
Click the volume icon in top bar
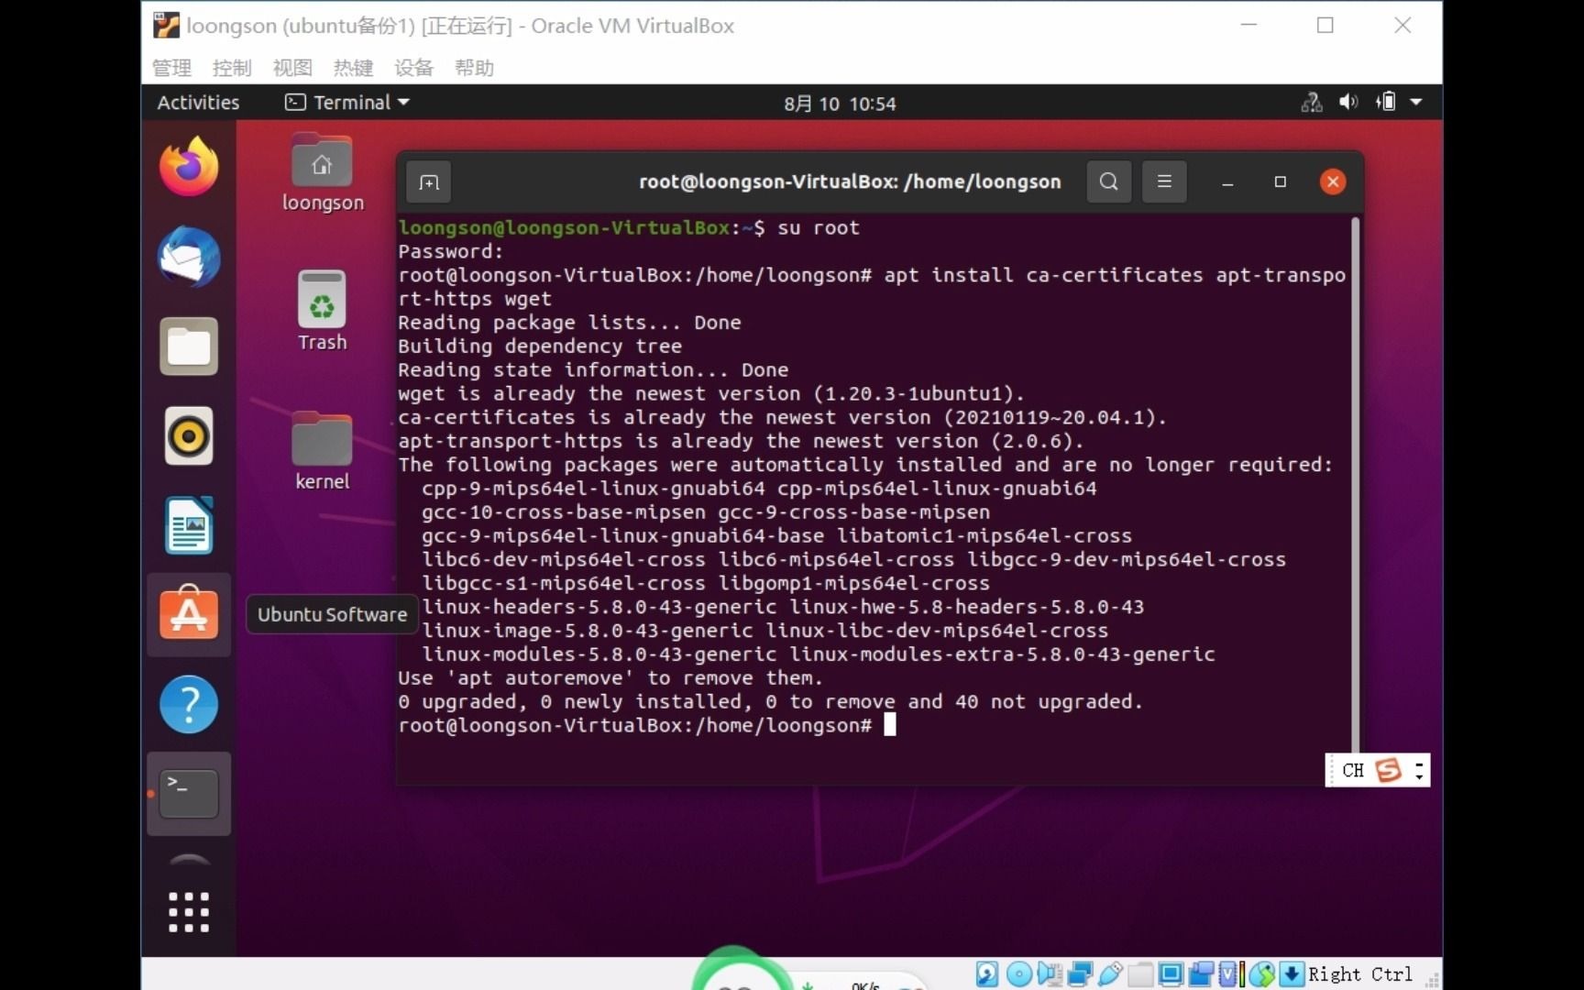(1348, 103)
